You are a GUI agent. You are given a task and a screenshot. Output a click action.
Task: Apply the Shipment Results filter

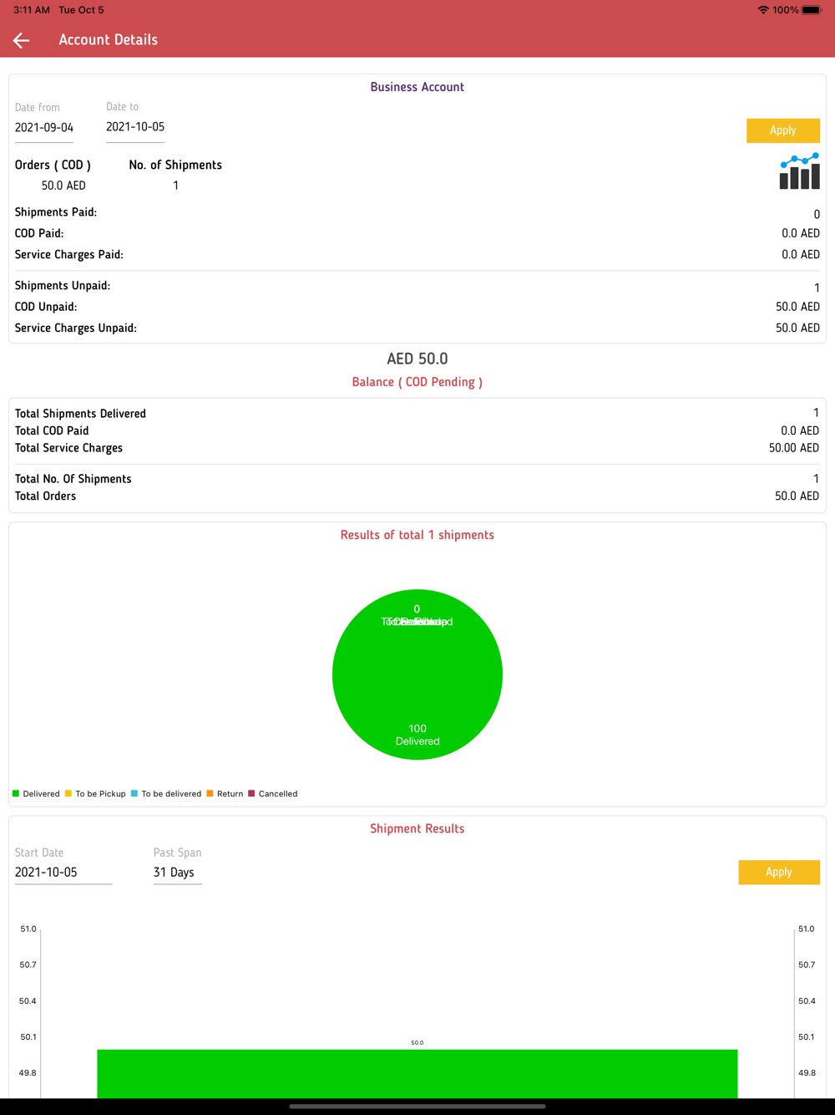[779, 872]
